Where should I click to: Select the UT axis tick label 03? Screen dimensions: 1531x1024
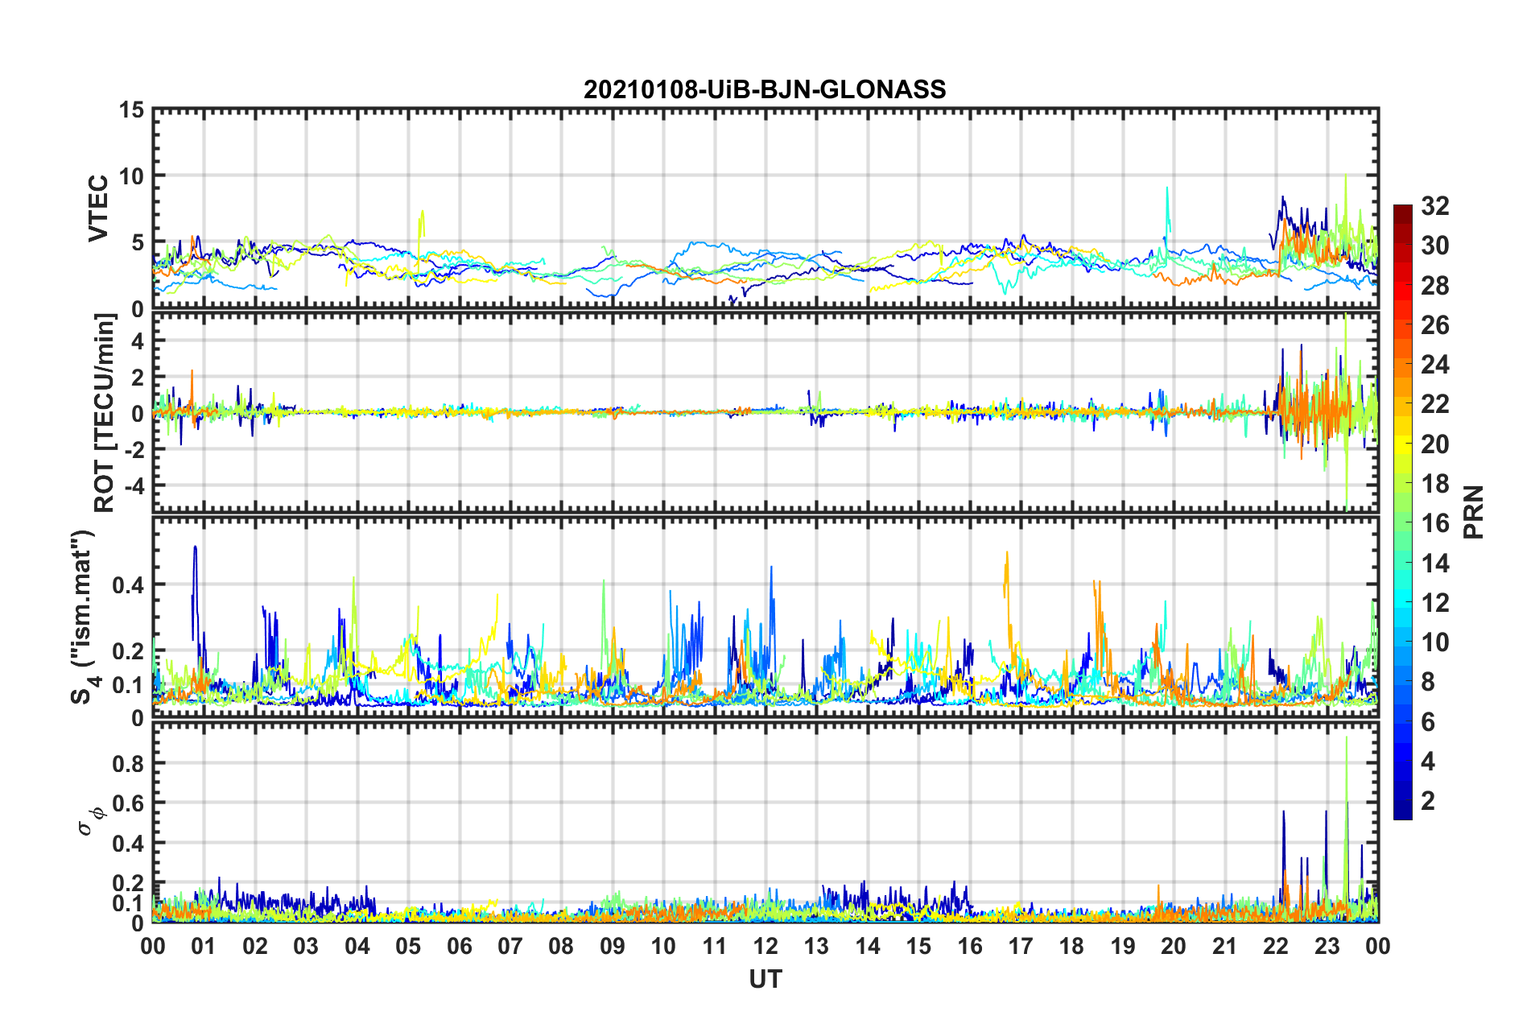pos(306,946)
